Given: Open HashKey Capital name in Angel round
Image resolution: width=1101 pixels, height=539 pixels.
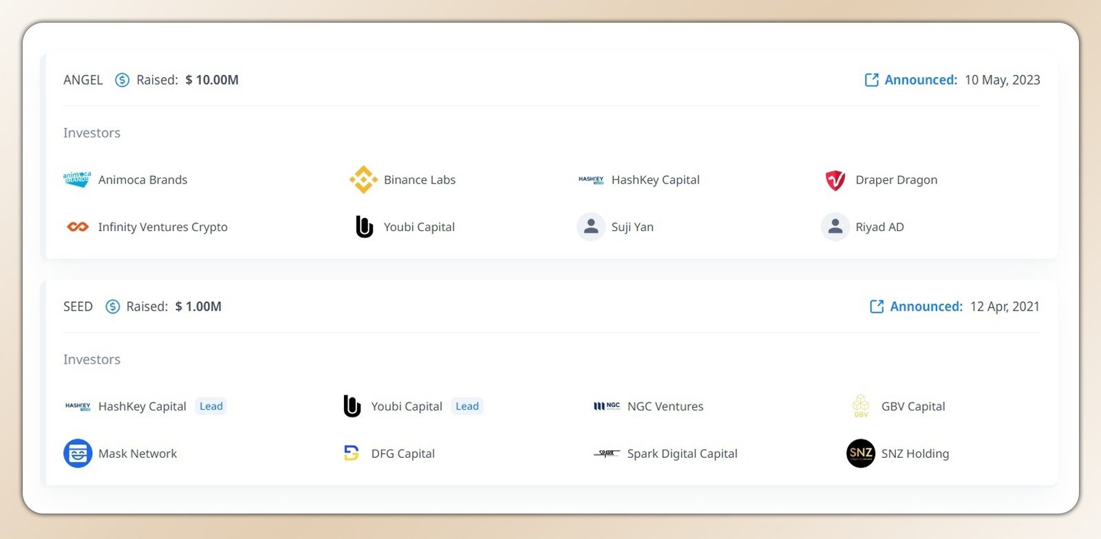Looking at the screenshot, I should coord(656,180).
